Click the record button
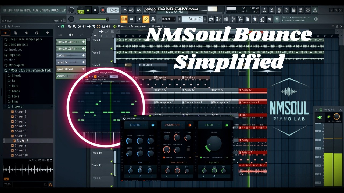This screenshot has width=344, height=193. click(x=103, y=10)
